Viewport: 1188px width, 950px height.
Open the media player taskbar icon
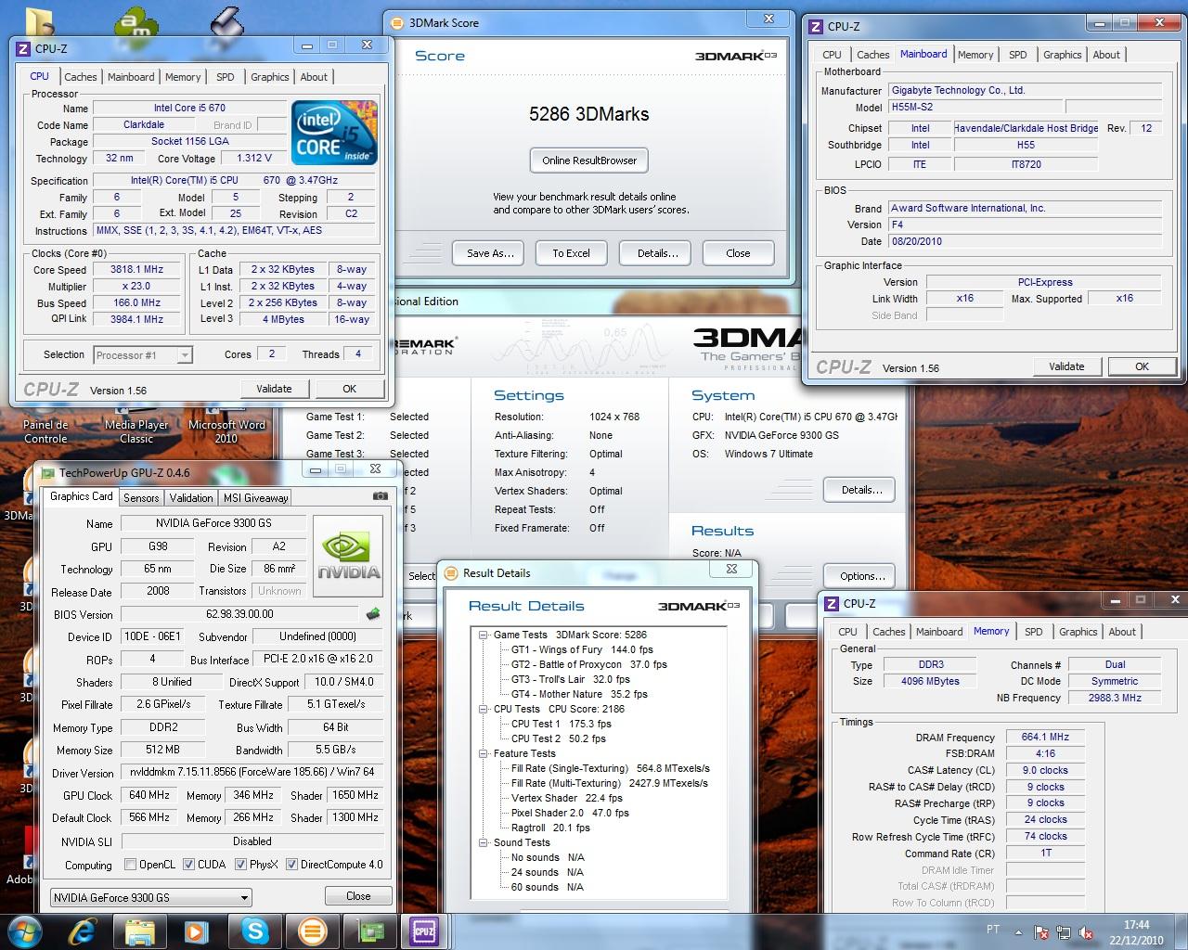click(196, 931)
